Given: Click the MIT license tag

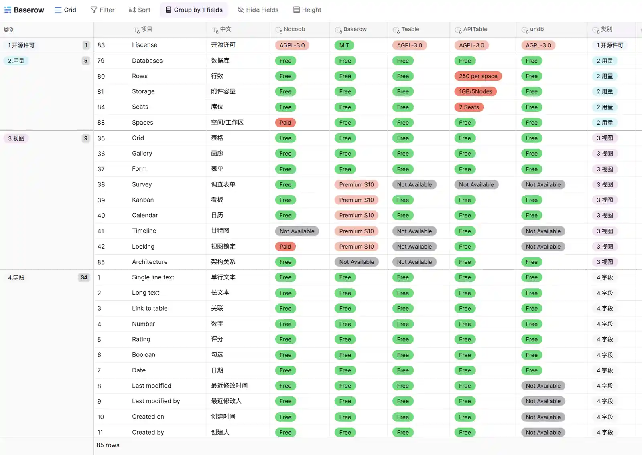Looking at the screenshot, I should (x=344, y=45).
